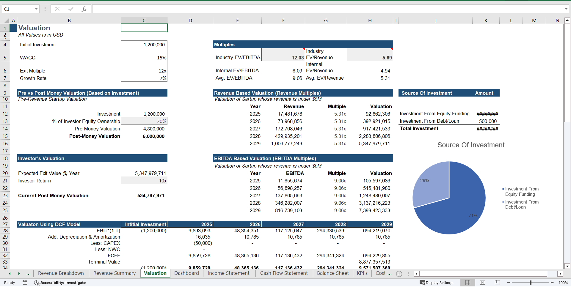Open the Income Statement sheet tab
This screenshot has height=287, width=571.
click(228, 273)
